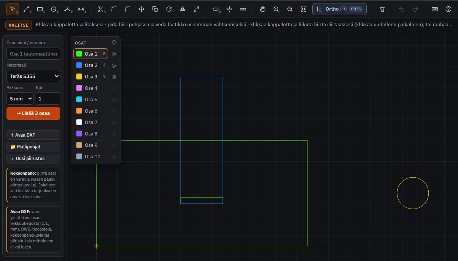Open Mallipohjat templates
458x261 pixels.
33,146
